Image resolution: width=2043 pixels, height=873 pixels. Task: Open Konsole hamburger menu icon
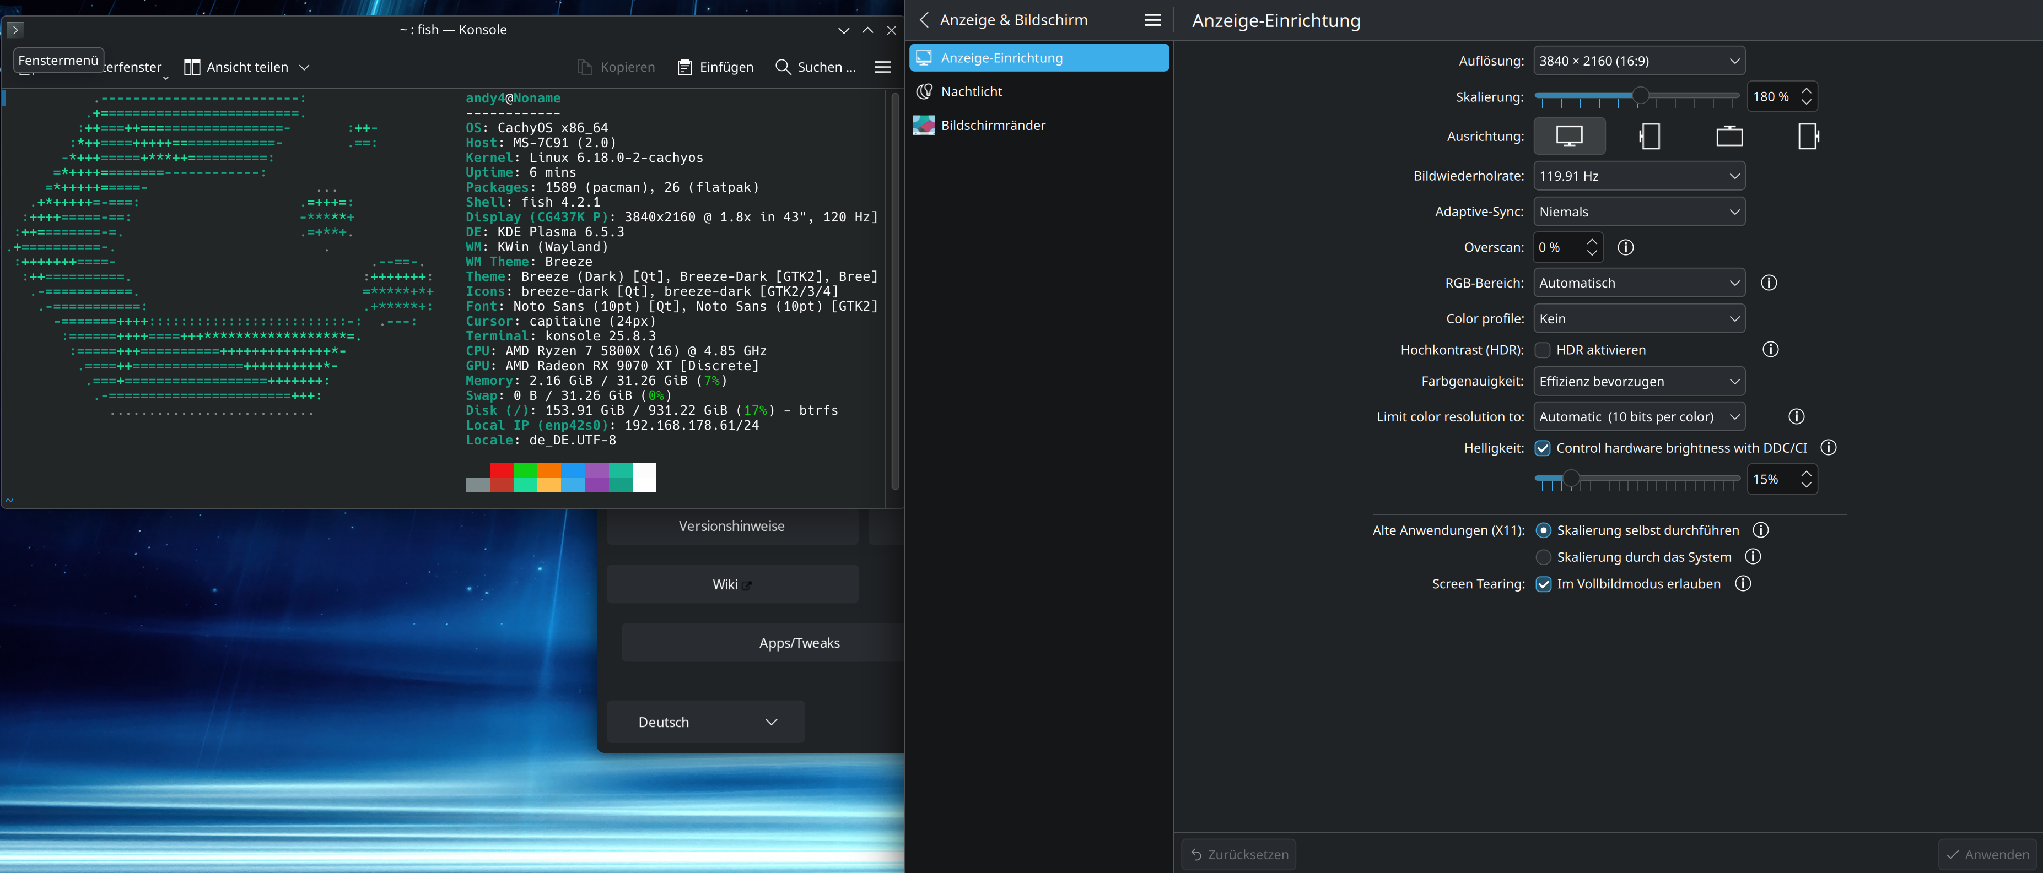tap(883, 67)
